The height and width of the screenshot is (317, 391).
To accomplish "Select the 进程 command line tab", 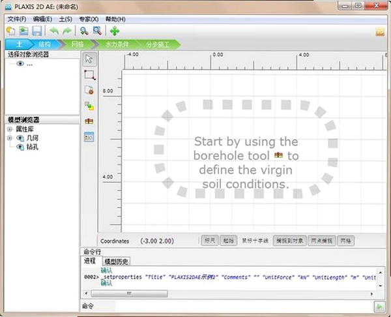I will click(x=91, y=261).
